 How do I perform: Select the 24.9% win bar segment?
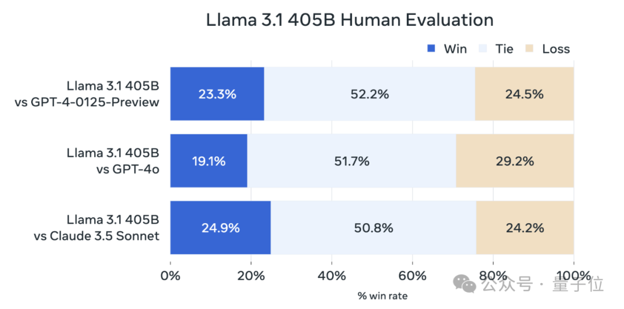(x=220, y=228)
